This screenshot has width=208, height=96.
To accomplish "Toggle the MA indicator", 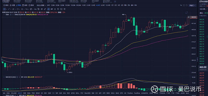I will (x=4, y=93).
